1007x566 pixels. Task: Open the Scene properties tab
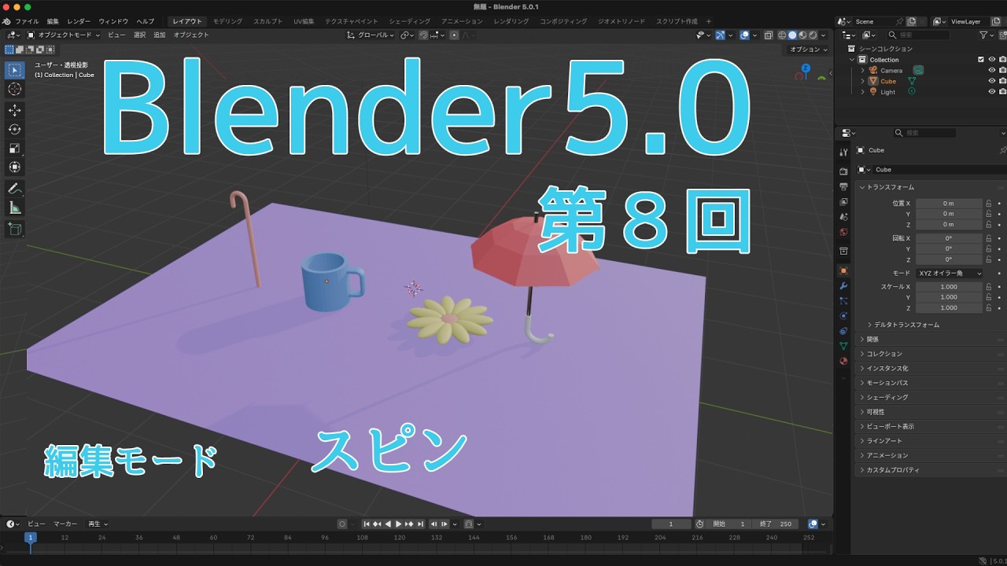click(843, 216)
